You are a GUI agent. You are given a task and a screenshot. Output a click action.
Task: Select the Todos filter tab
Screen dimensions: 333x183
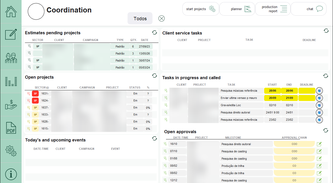tap(140, 18)
